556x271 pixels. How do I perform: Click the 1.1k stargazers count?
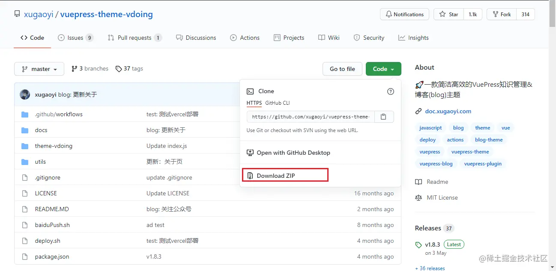[473, 14]
